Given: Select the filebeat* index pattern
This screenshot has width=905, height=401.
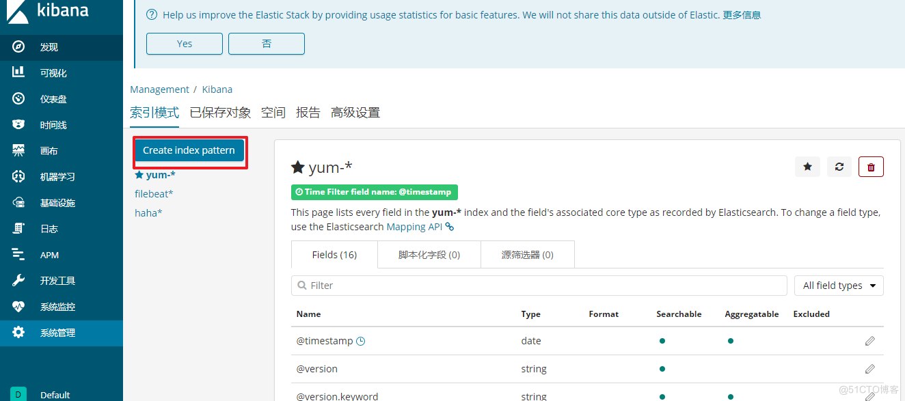Looking at the screenshot, I should [x=154, y=194].
